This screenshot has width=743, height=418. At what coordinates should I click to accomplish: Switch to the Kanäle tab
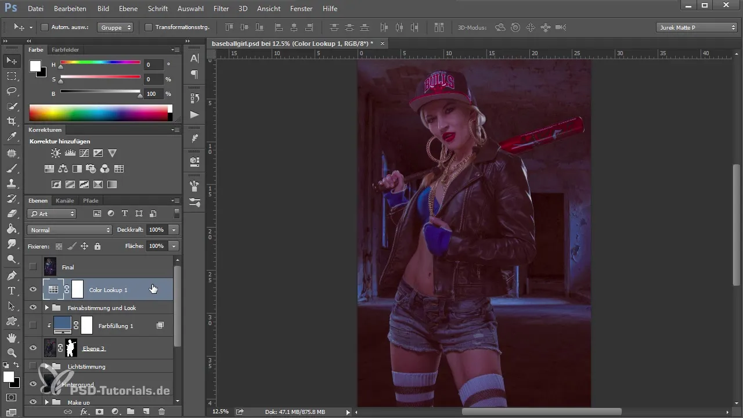[65, 201]
